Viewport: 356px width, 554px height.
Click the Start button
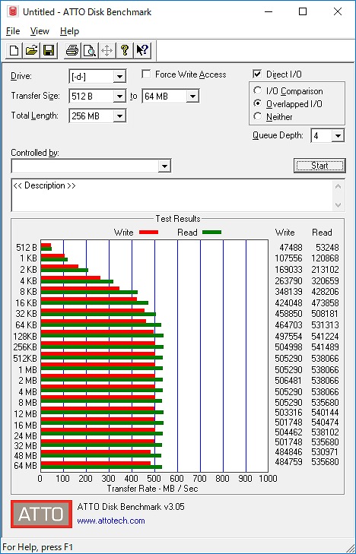point(319,166)
